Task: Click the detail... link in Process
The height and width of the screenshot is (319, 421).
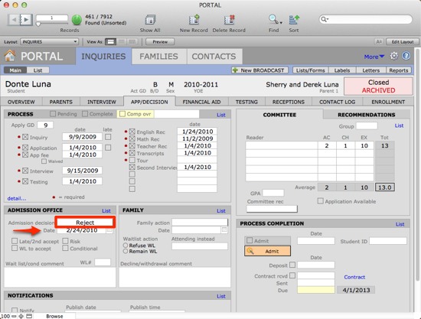Action: coord(17,199)
